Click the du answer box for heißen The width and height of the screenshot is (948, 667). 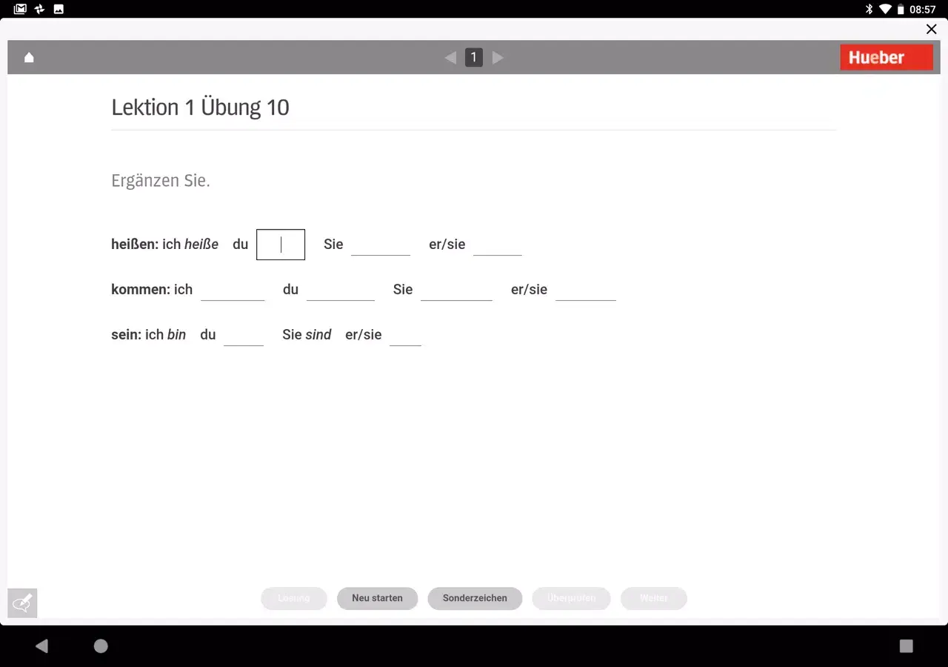281,245
